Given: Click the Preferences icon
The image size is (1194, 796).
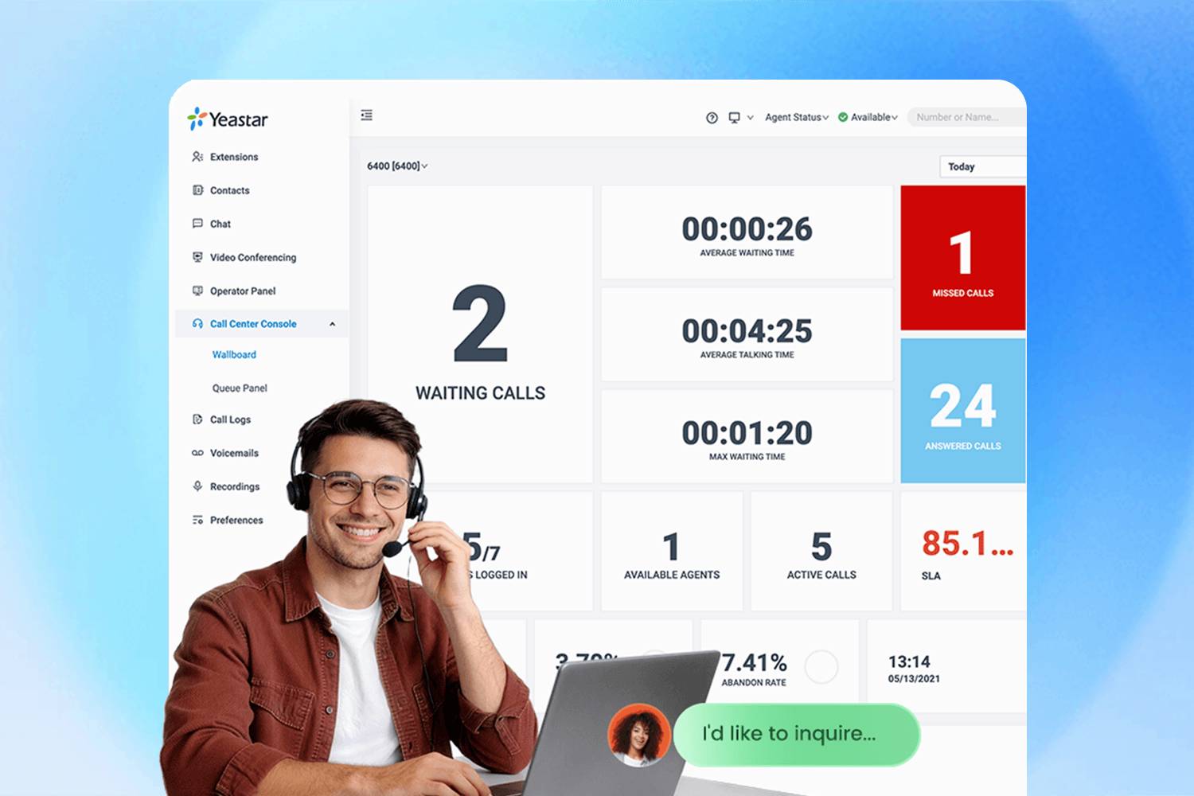Looking at the screenshot, I should (x=197, y=520).
